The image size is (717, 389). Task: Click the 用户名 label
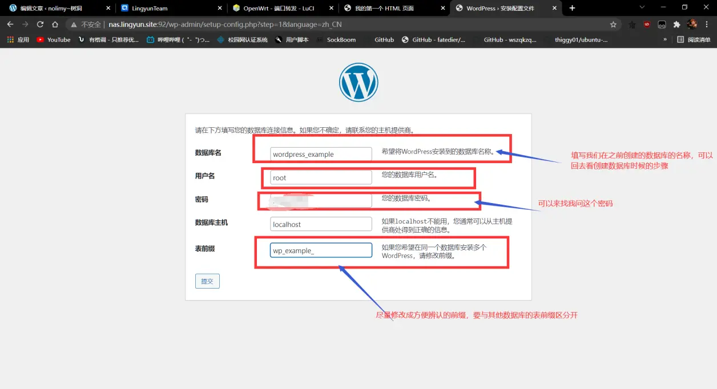click(x=205, y=176)
